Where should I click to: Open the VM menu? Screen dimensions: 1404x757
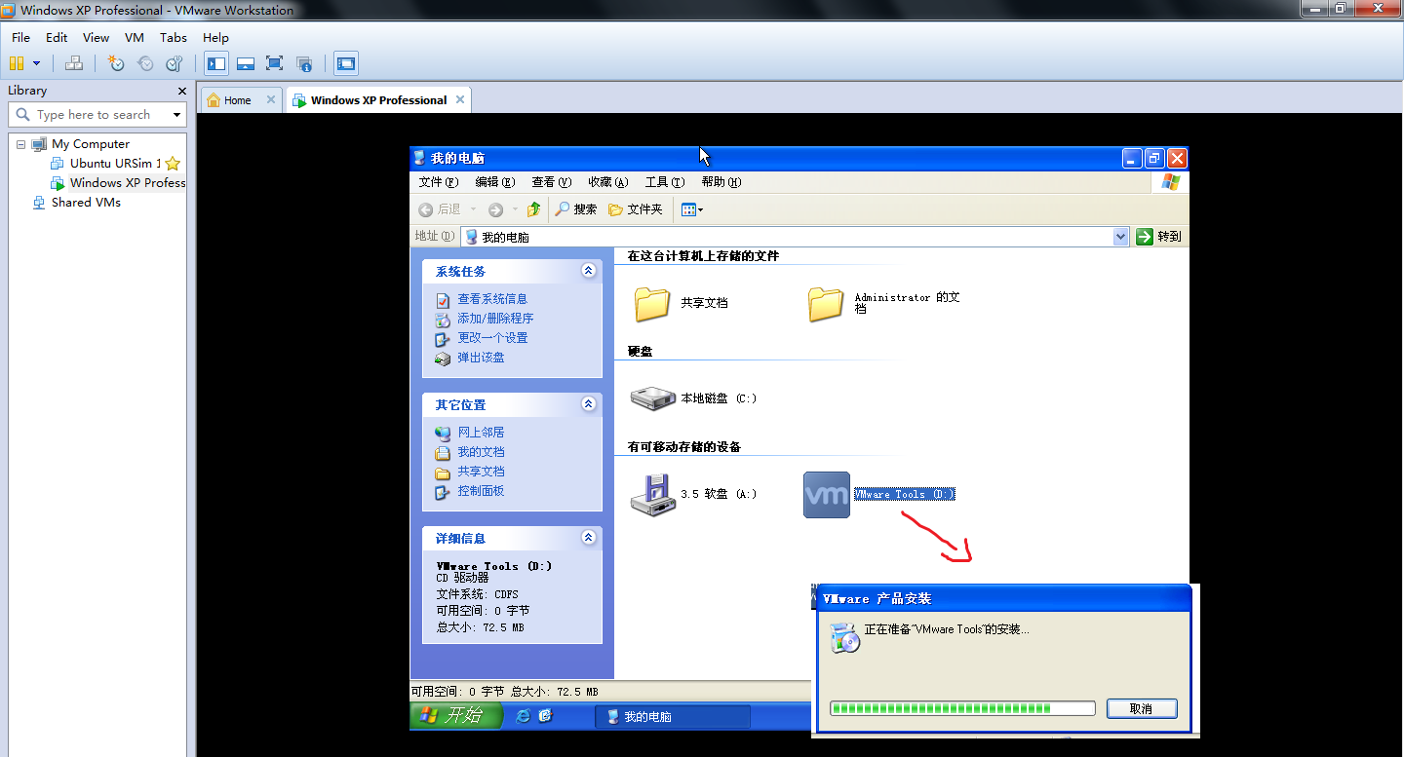pyautogui.click(x=135, y=37)
